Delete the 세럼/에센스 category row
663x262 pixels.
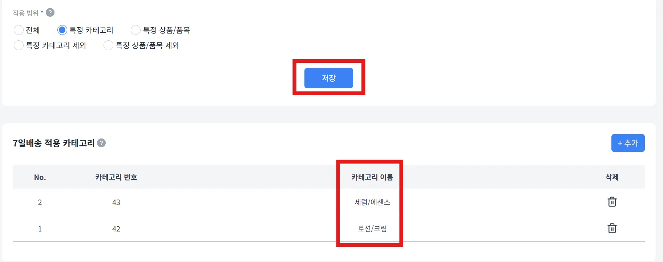[x=612, y=202]
